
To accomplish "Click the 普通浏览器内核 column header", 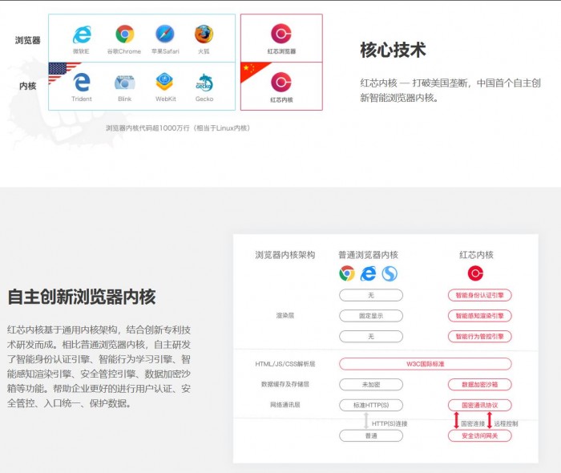I will (368, 255).
